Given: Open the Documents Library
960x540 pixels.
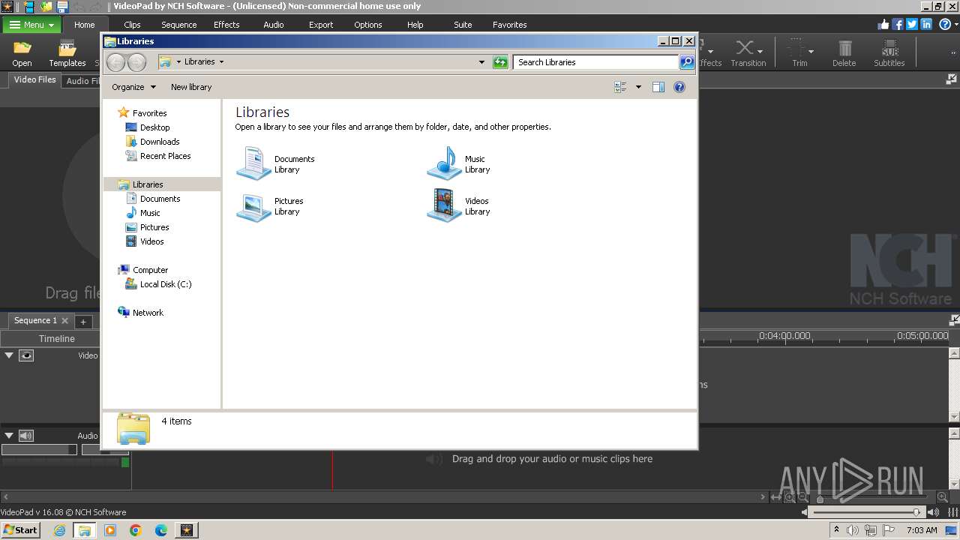Looking at the screenshot, I should click(275, 163).
